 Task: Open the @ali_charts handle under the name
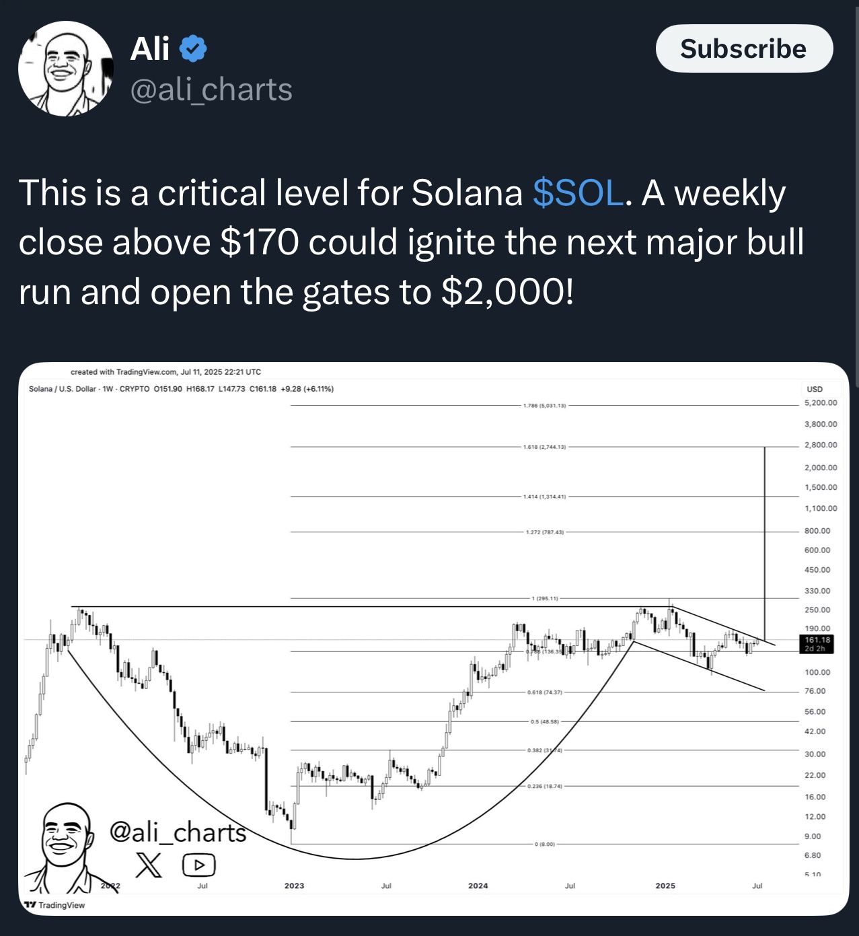click(211, 89)
